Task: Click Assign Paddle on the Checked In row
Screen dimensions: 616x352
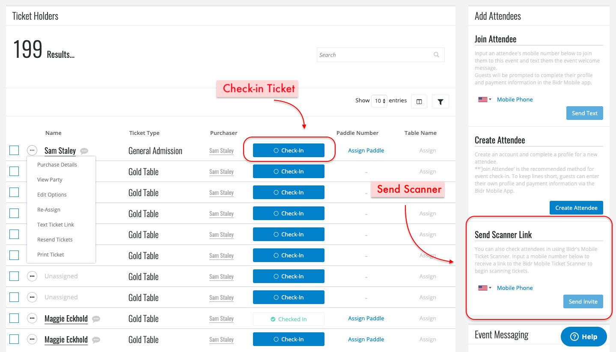Action: (x=366, y=319)
